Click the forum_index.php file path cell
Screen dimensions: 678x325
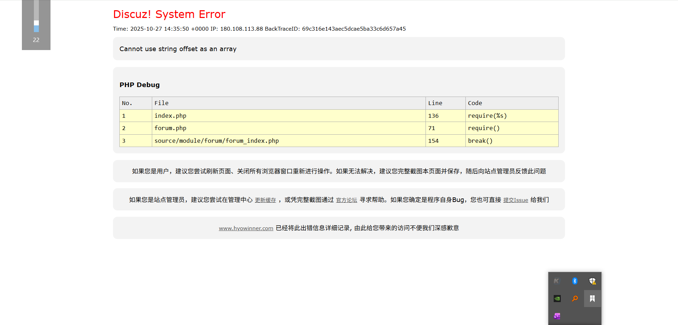[x=216, y=141]
